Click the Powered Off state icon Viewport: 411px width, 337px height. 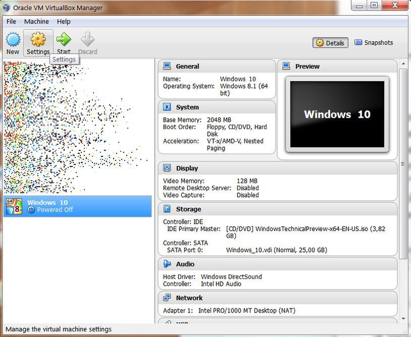(31, 210)
